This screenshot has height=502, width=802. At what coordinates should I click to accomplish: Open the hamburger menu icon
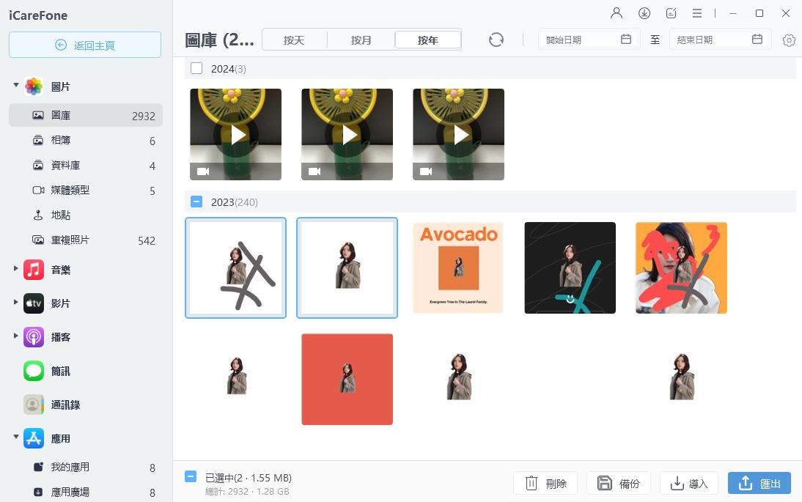696,13
